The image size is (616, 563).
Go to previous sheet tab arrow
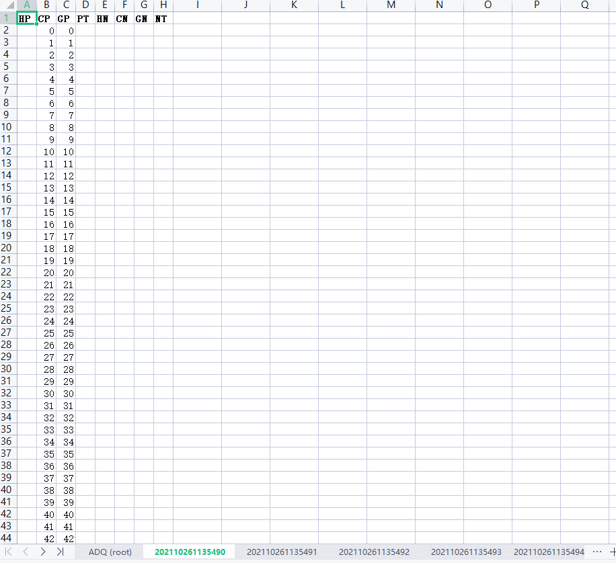(x=26, y=552)
